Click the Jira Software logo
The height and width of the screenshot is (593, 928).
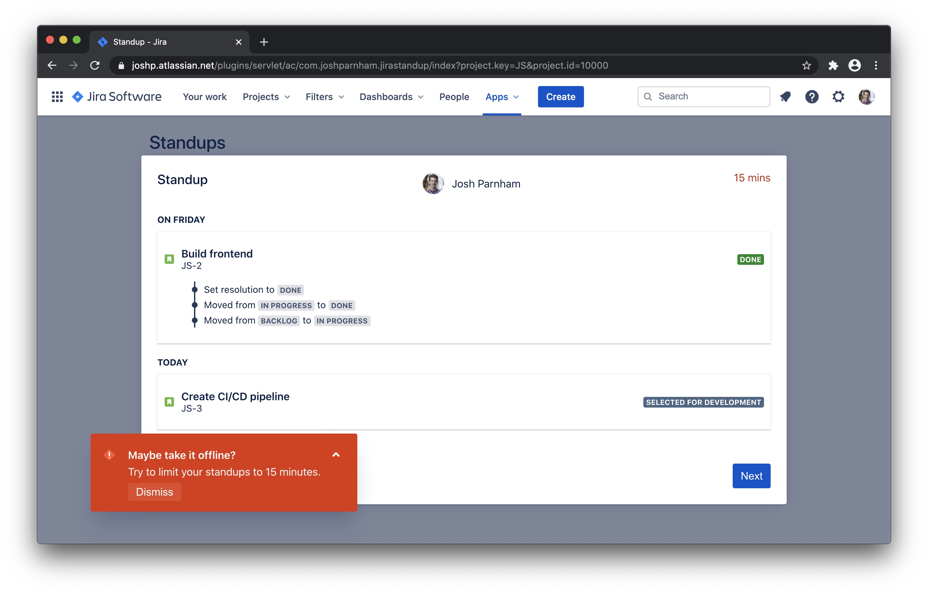point(117,96)
